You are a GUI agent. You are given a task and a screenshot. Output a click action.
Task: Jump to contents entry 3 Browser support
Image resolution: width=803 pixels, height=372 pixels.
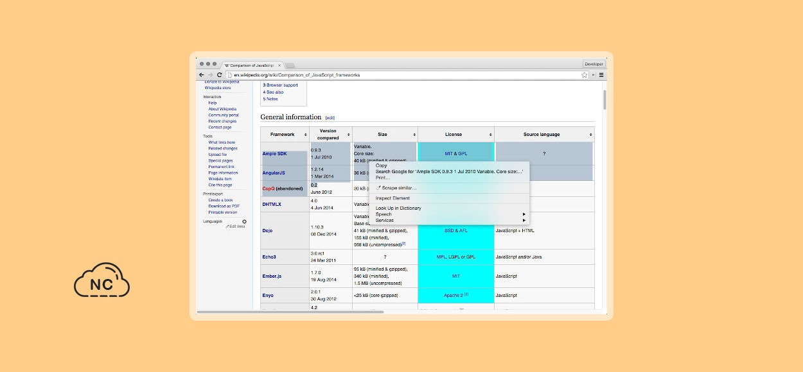280,85
